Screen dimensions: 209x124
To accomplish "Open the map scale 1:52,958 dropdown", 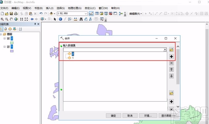I will [x=86, y=14].
